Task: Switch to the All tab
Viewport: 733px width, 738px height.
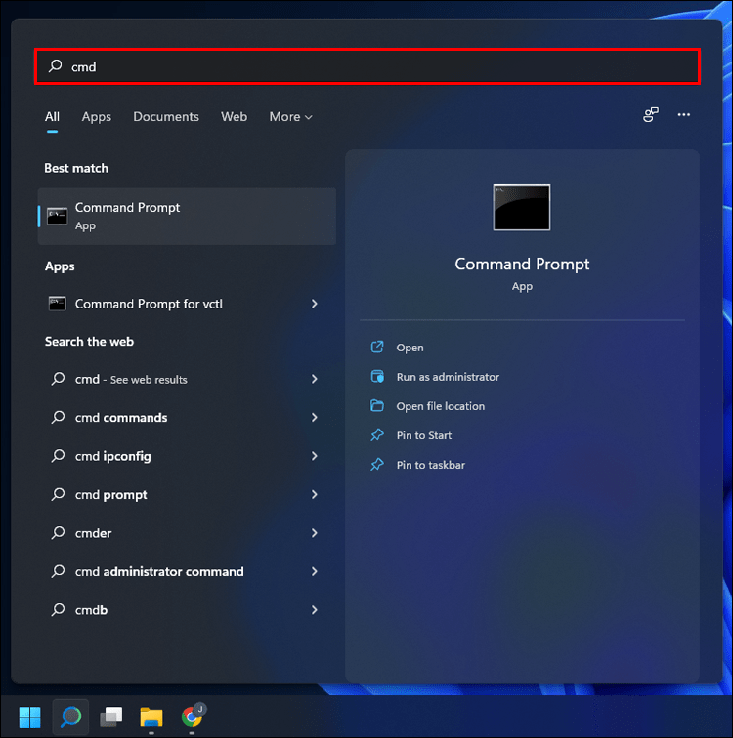Action: 52,117
